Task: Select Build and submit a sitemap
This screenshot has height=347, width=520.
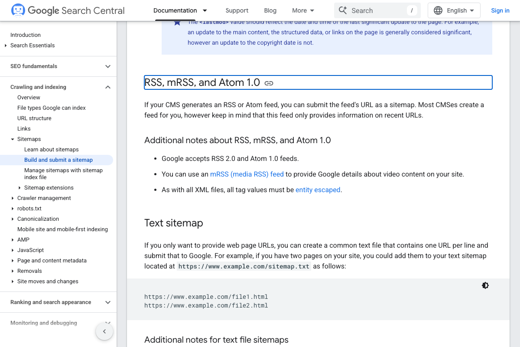Action: pyautogui.click(x=58, y=160)
